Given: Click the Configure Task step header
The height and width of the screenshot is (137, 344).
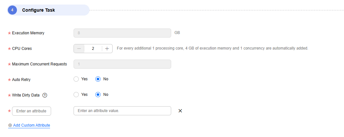Looking at the screenshot, I should [x=38, y=10].
